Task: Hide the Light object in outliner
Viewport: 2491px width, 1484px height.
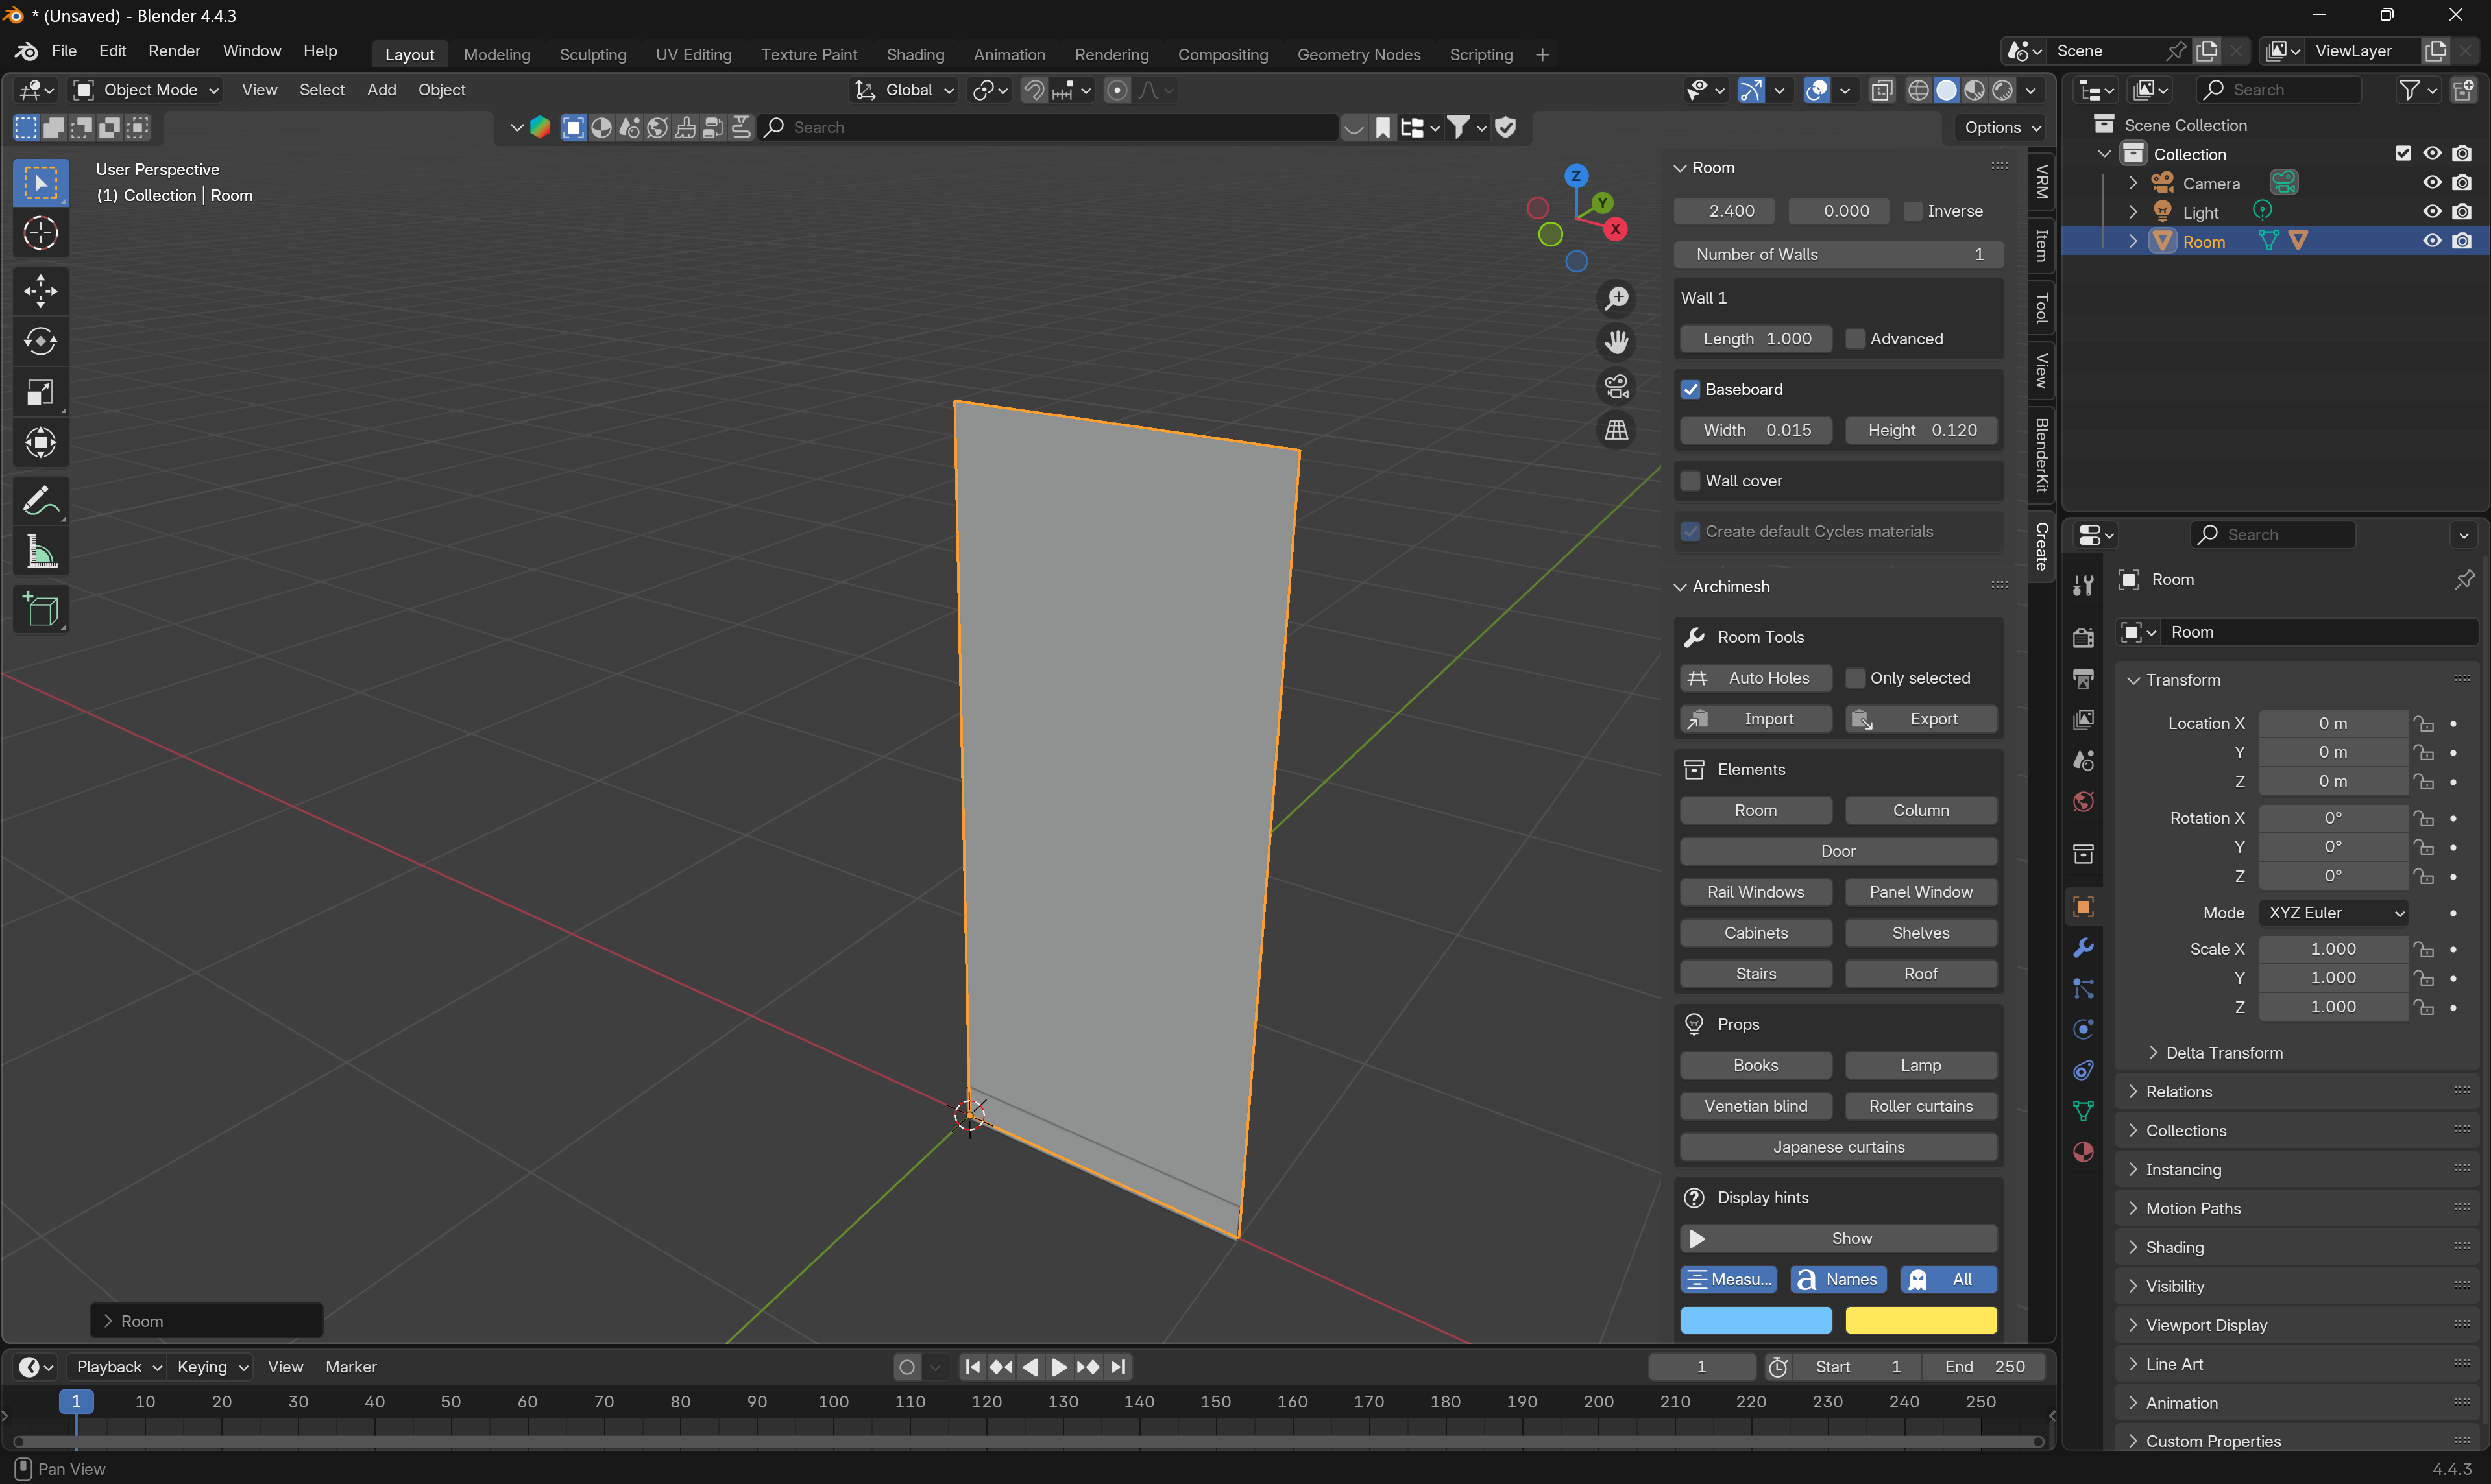Action: (2432, 212)
